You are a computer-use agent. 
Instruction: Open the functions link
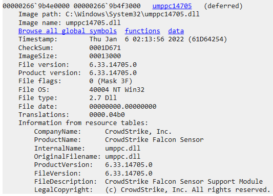[x=142, y=31]
